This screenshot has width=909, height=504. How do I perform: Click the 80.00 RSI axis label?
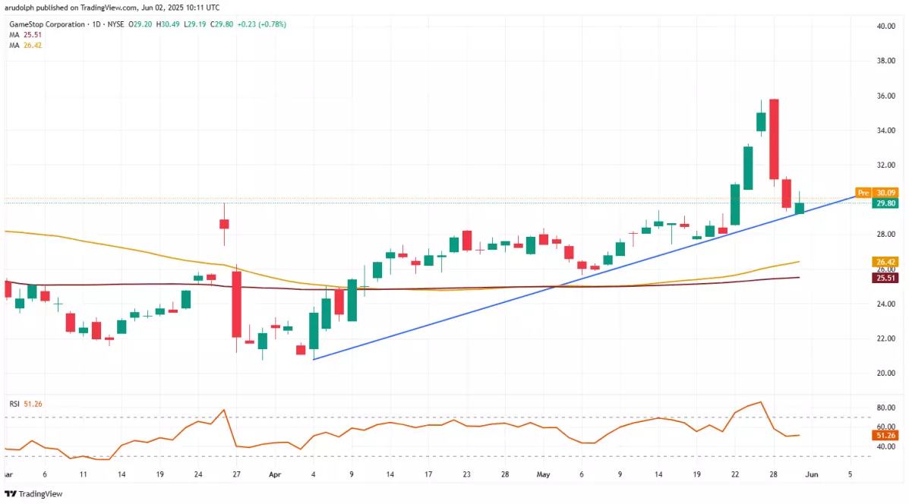tap(885, 408)
